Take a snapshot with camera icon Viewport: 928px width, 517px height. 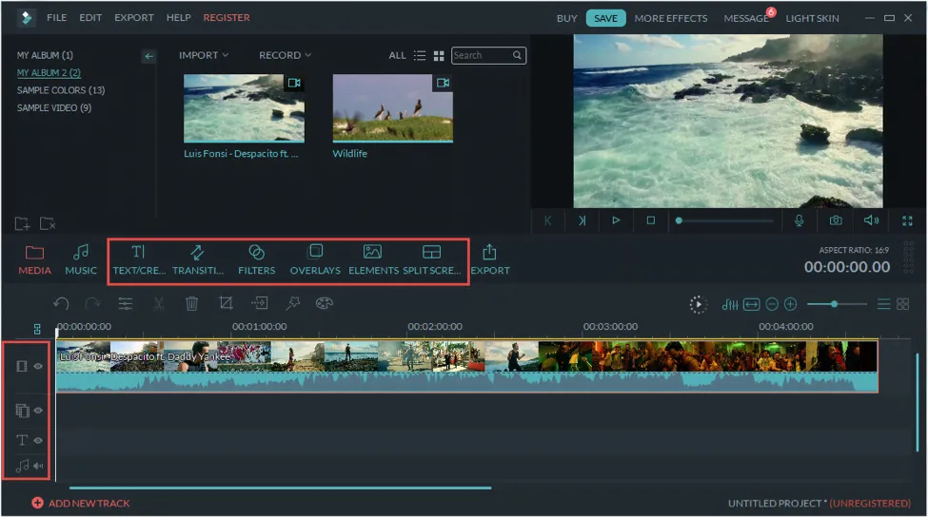(x=835, y=220)
